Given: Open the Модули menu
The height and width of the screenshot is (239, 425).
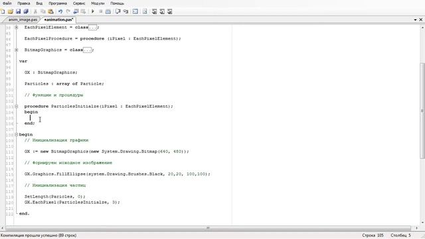Looking at the screenshot, I should [x=98, y=3].
